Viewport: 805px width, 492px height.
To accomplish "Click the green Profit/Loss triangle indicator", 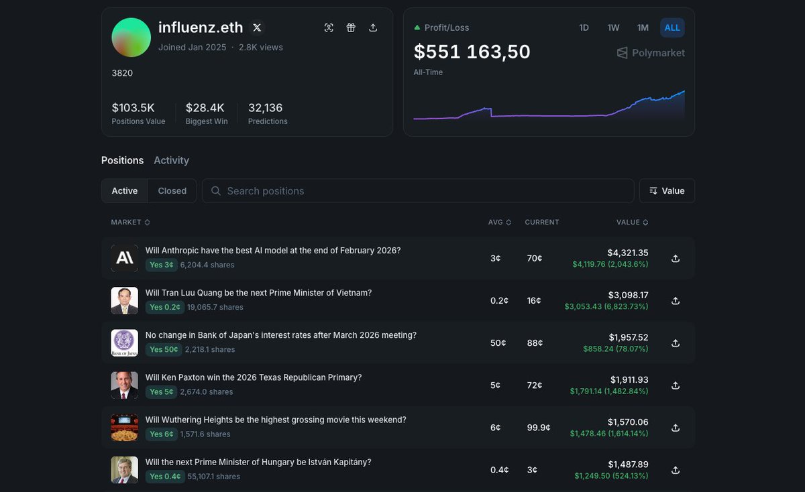I will click(x=417, y=27).
